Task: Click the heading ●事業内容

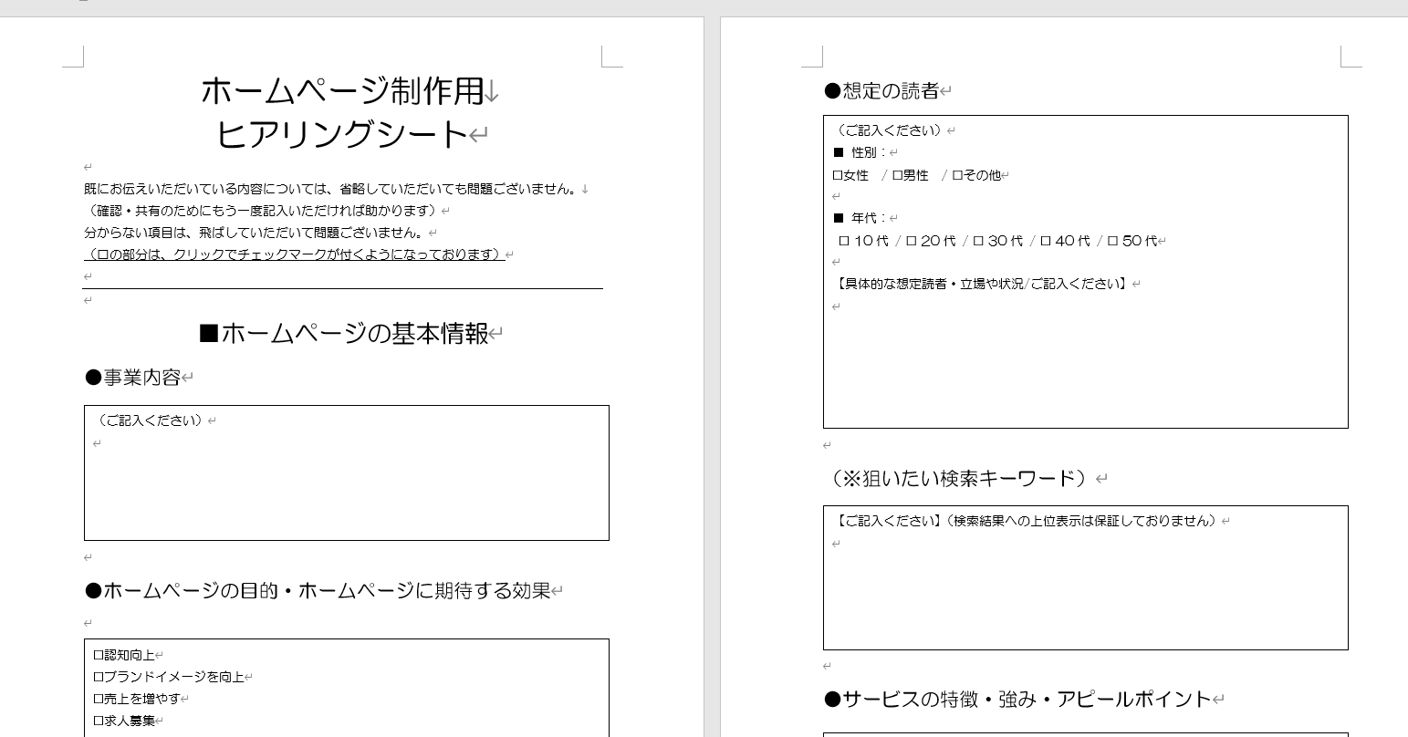Action: 132,377
